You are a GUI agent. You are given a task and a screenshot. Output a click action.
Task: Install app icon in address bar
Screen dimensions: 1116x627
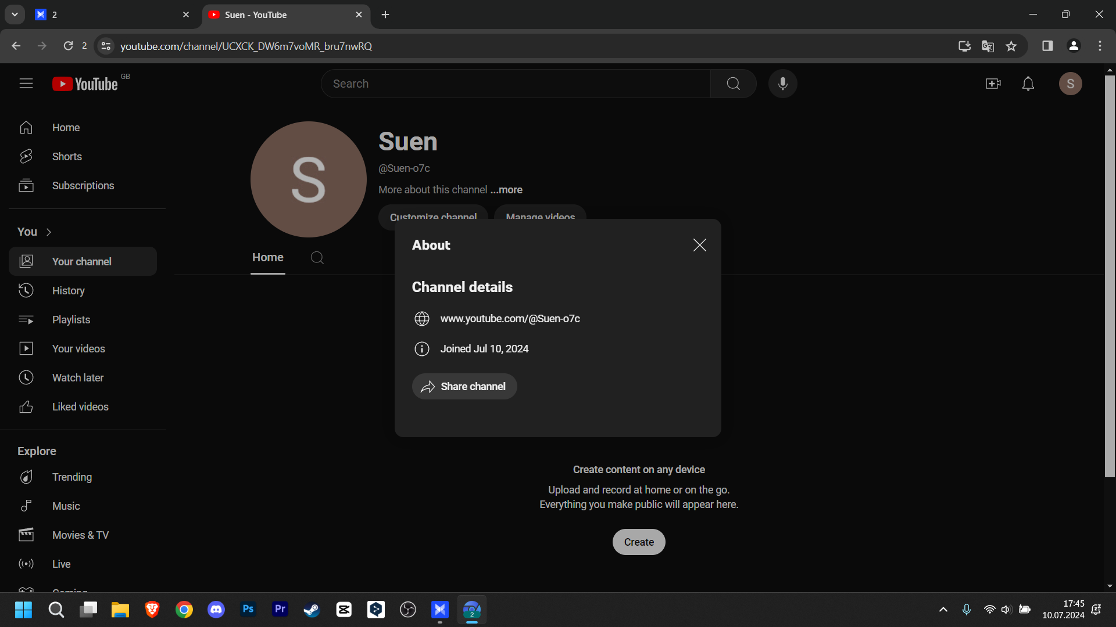(x=964, y=46)
